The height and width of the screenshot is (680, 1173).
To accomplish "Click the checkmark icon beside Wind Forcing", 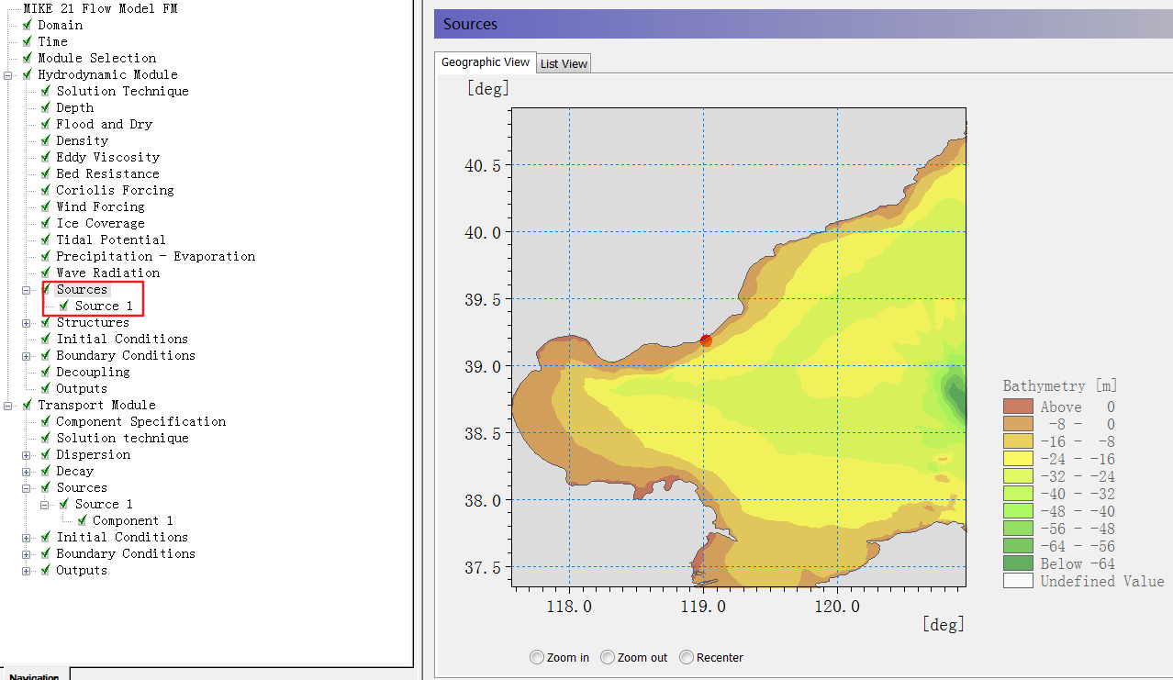I will (46, 206).
